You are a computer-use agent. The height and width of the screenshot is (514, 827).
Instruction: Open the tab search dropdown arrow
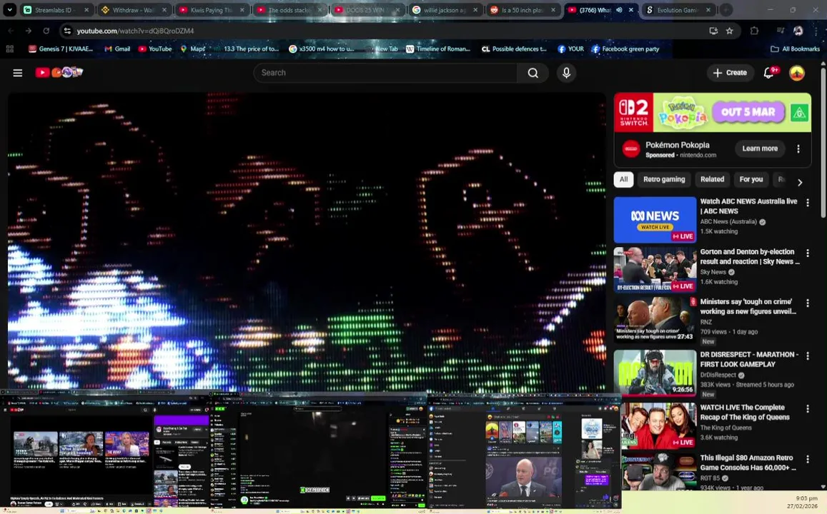[9, 9]
